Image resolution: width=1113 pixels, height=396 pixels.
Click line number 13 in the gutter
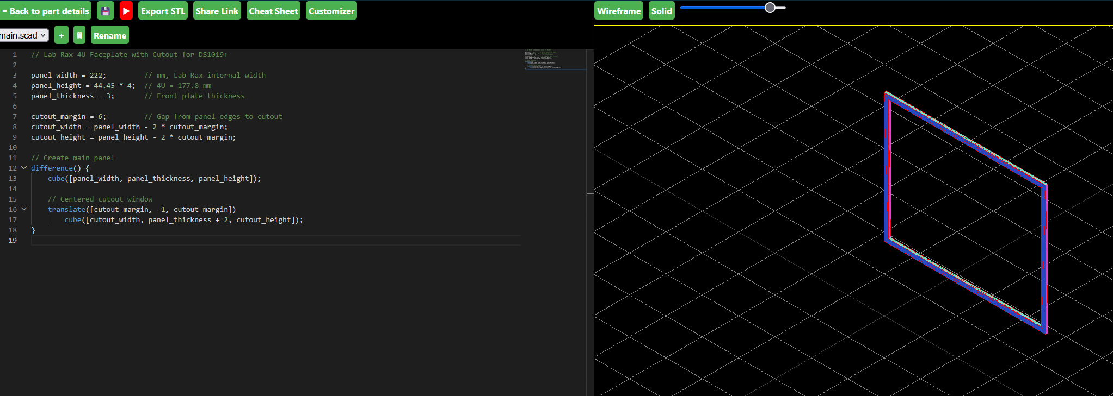tap(13, 178)
